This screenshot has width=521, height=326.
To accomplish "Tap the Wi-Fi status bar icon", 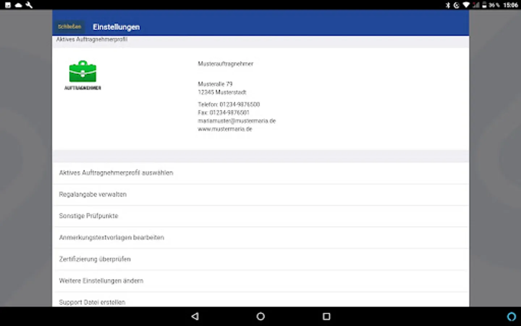I will (x=466, y=5).
